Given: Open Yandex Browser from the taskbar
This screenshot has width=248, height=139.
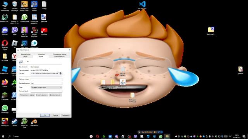Looking at the screenshot, I should 91,136.
